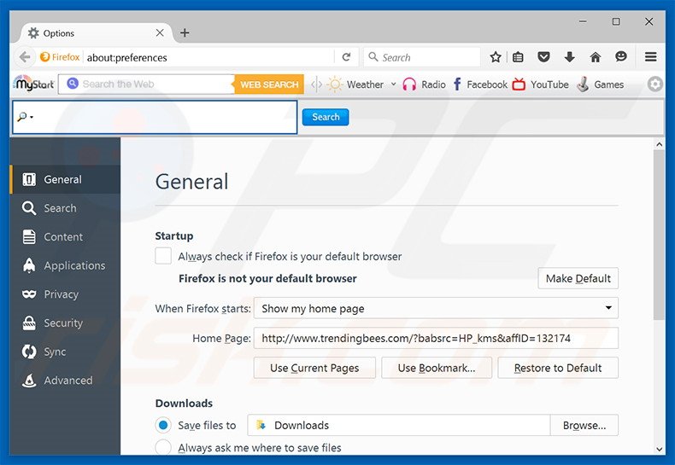This screenshot has height=465, width=675.
Task: Click the about:preferences address bar
Action: tap(208, 57)
